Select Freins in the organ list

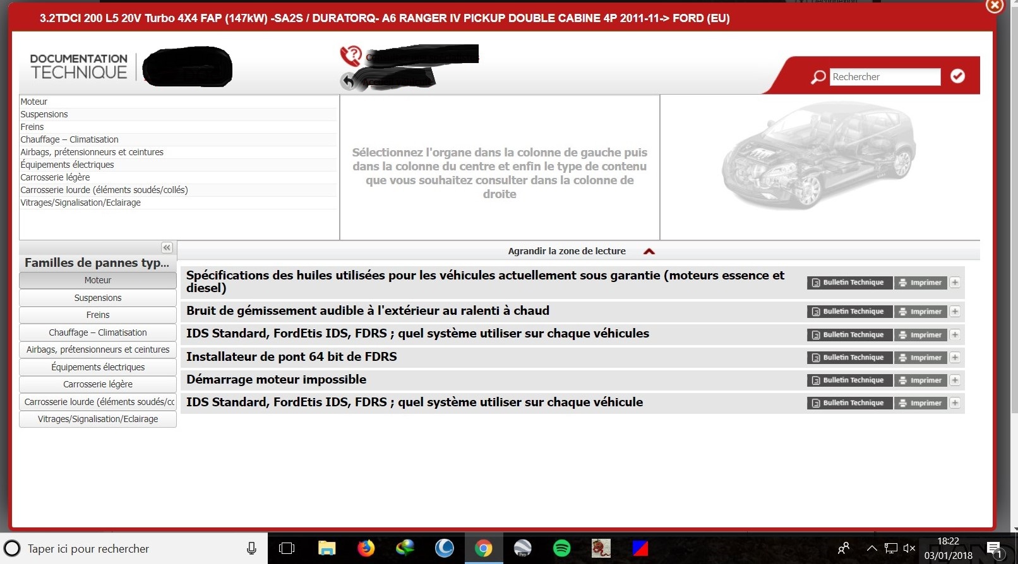[x=178, y=127]
